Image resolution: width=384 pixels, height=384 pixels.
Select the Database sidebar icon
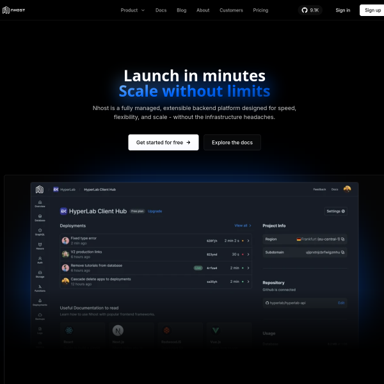click(40, 218)
